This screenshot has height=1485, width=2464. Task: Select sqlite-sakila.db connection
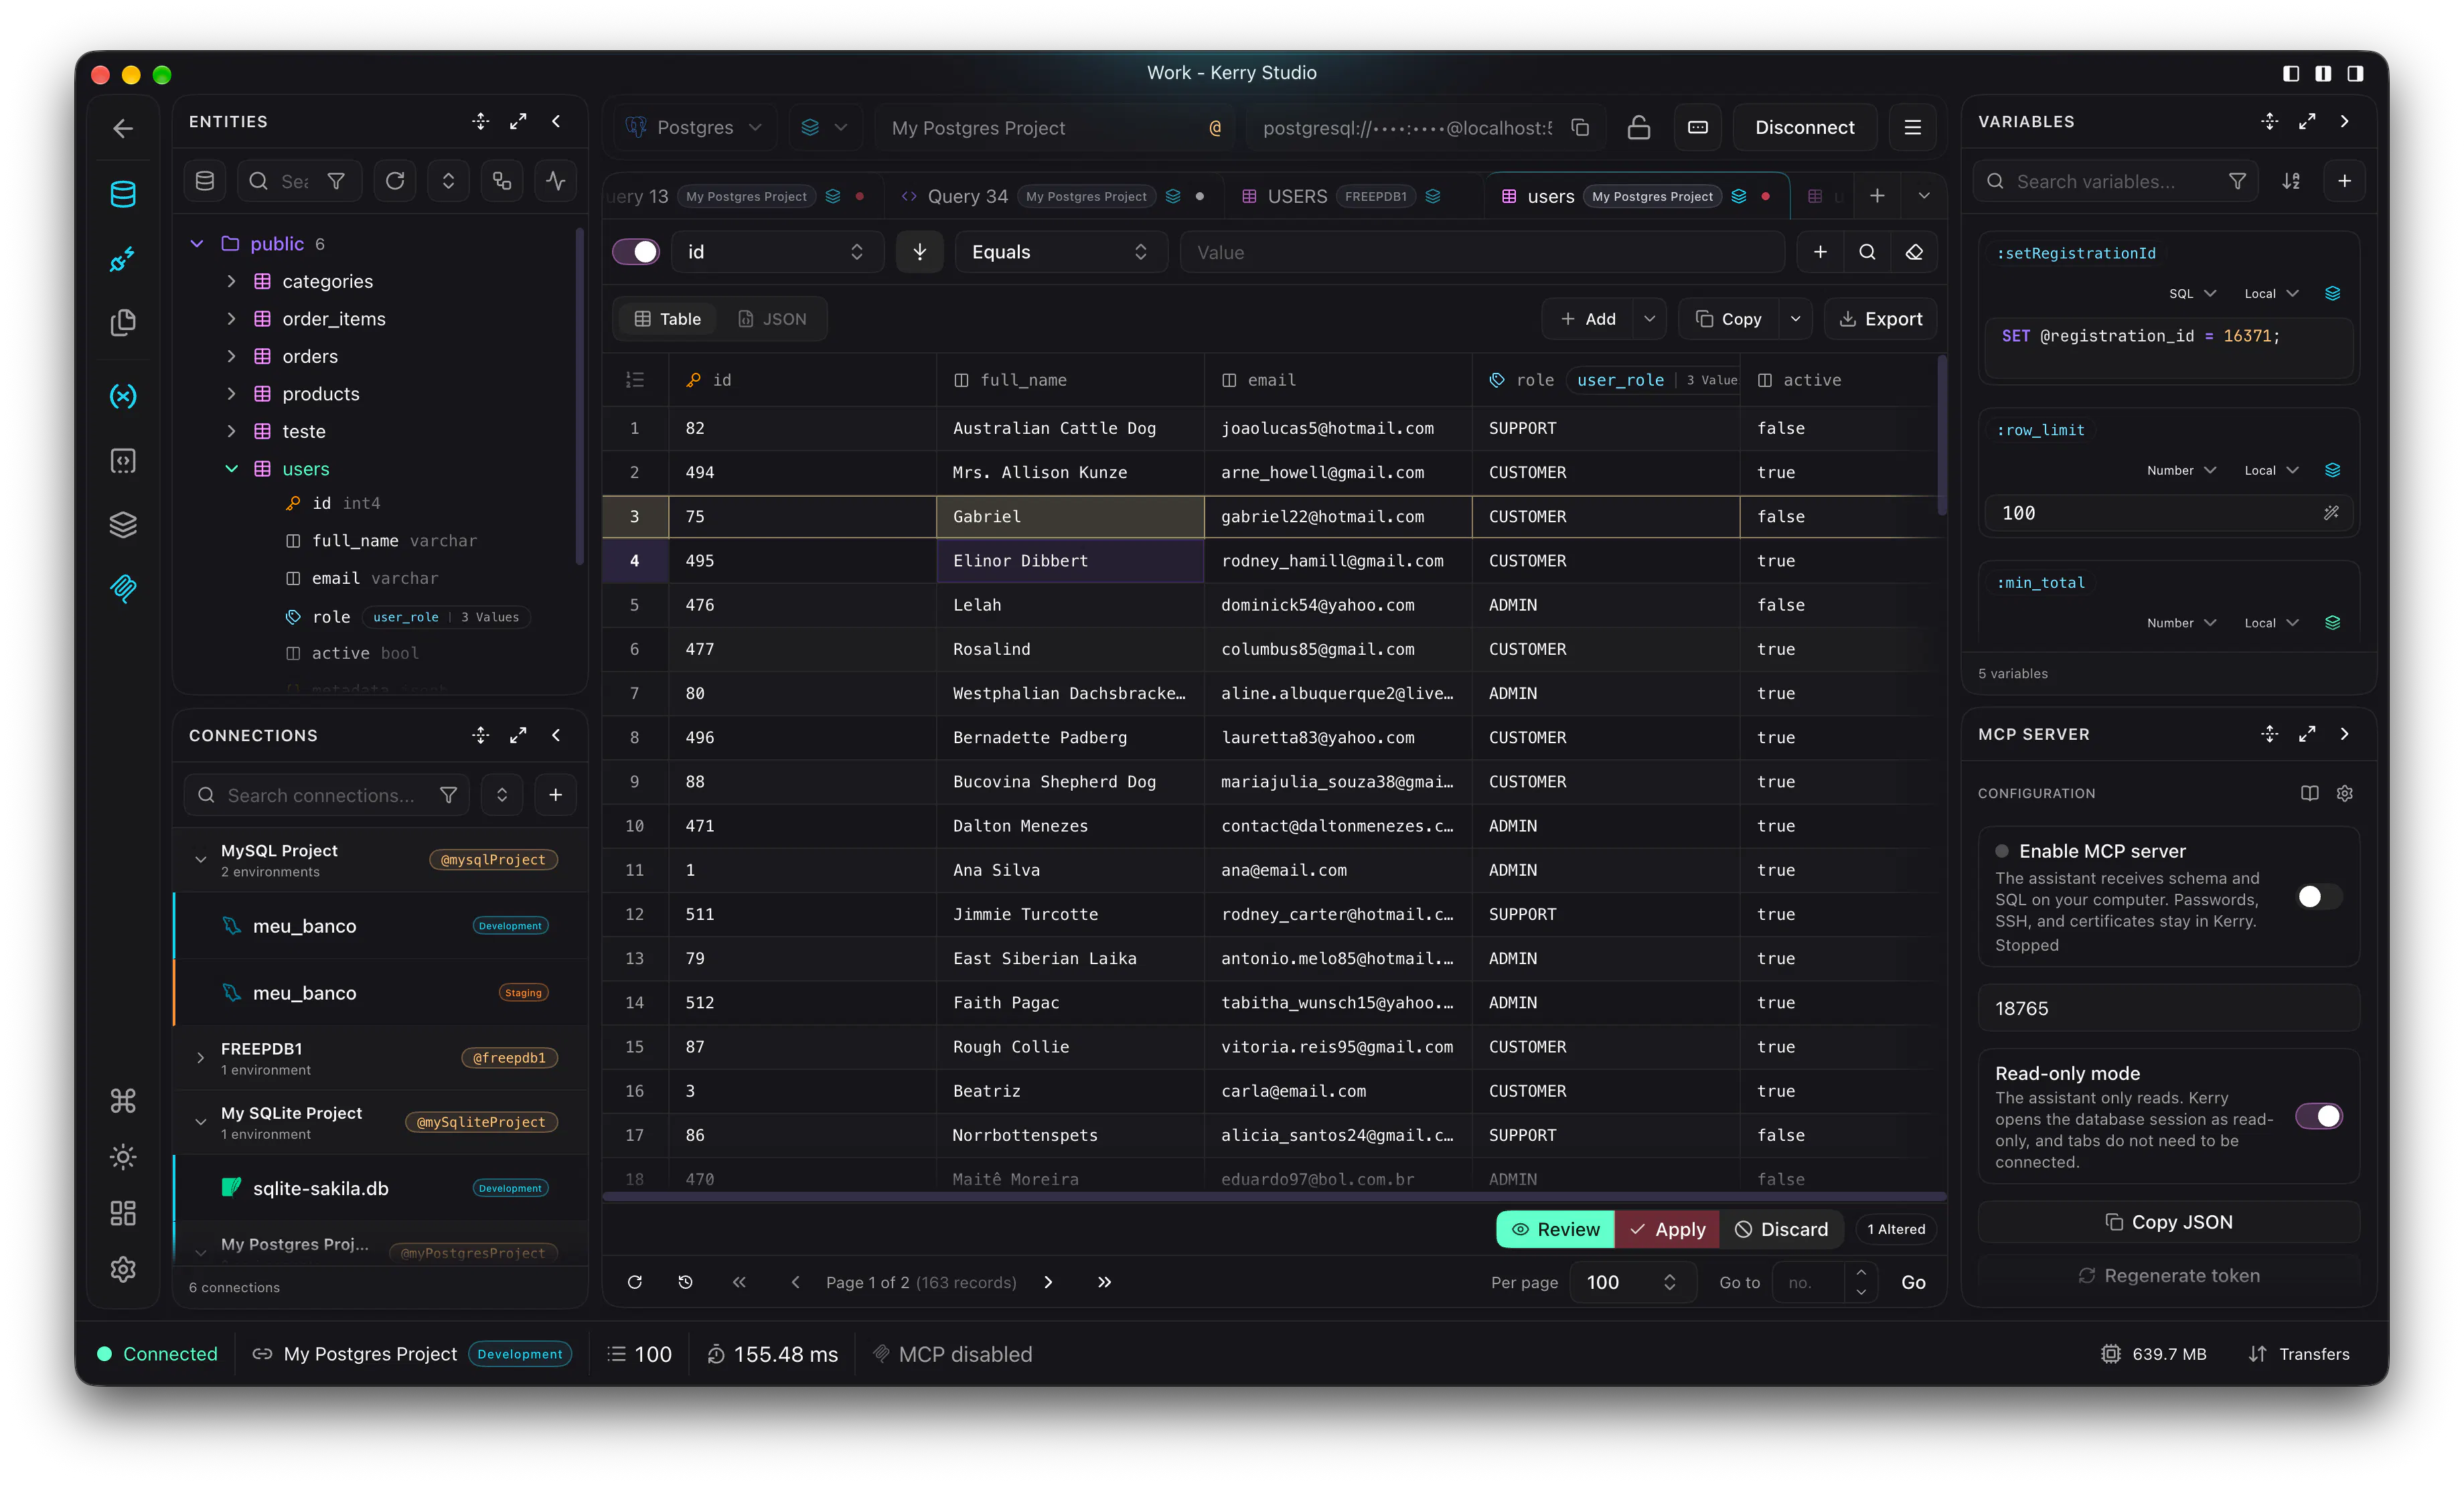[381, 1188]
